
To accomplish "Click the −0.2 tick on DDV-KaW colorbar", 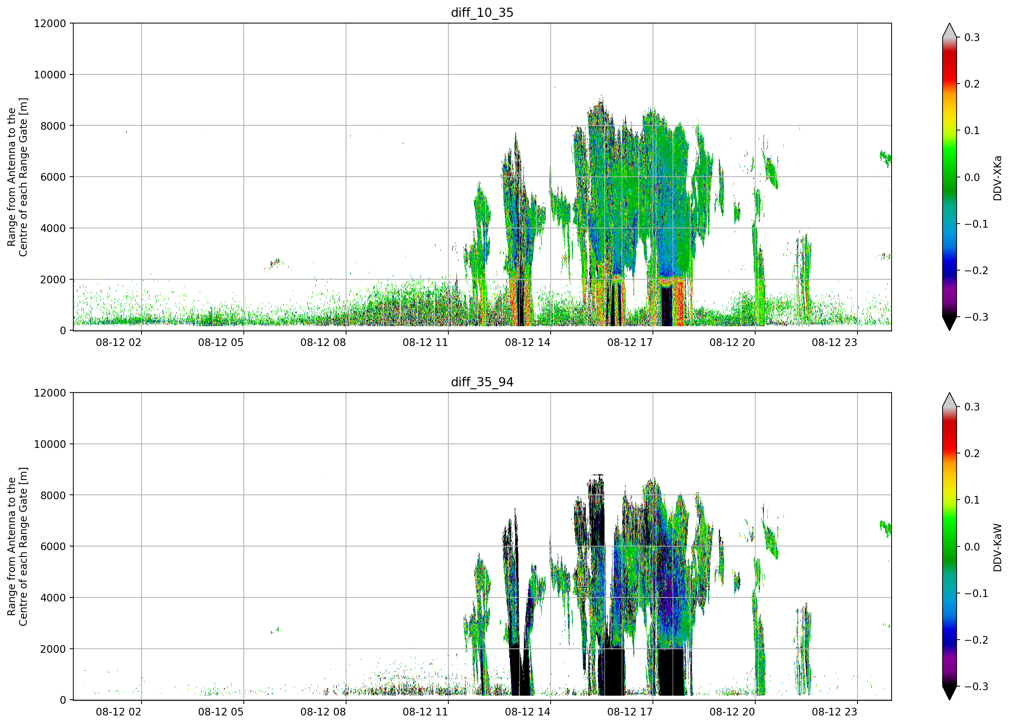I will point(976,640).
